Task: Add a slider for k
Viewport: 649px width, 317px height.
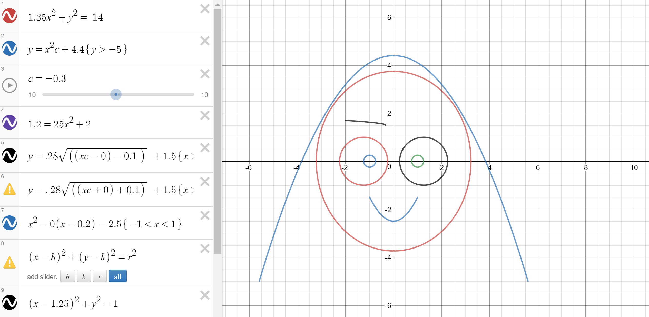Action: point(84,276)
